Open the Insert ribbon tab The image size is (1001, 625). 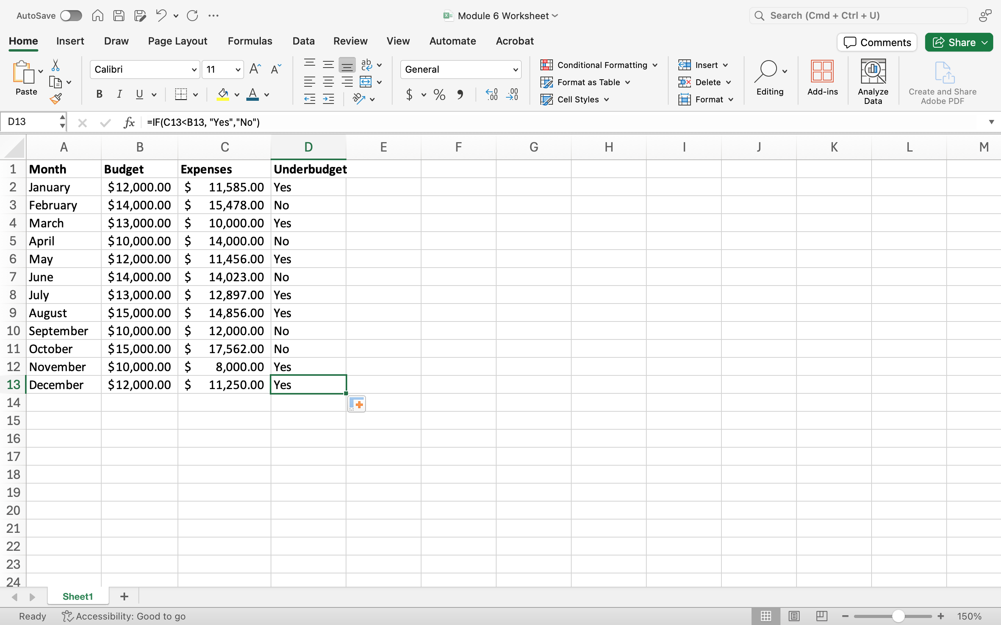(x=70, y=41)
